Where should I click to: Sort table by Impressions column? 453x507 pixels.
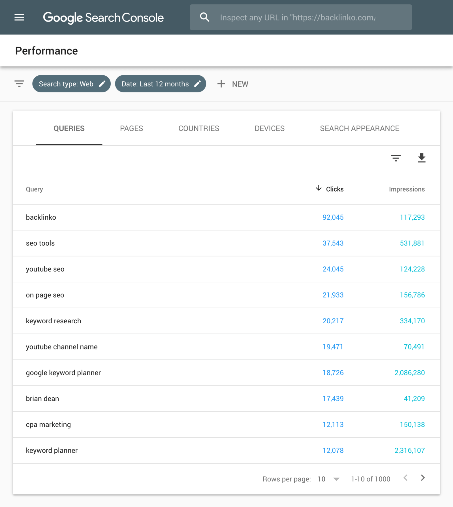(x=407, y=189)
